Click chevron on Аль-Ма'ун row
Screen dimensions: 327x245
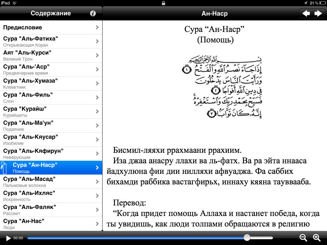click(x=97, y=126)
